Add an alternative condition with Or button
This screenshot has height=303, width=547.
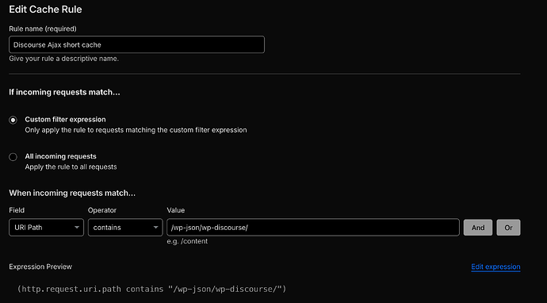coord(508,228)
